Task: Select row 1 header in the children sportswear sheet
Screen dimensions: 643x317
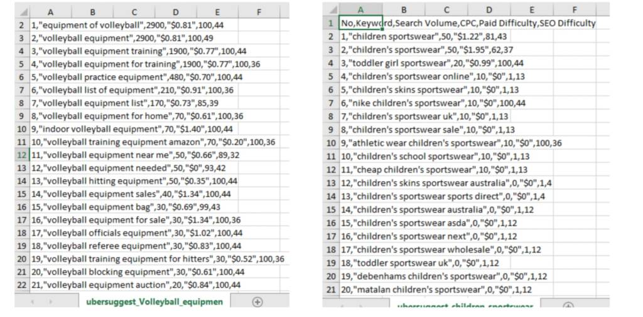Action: click(330, 23)
